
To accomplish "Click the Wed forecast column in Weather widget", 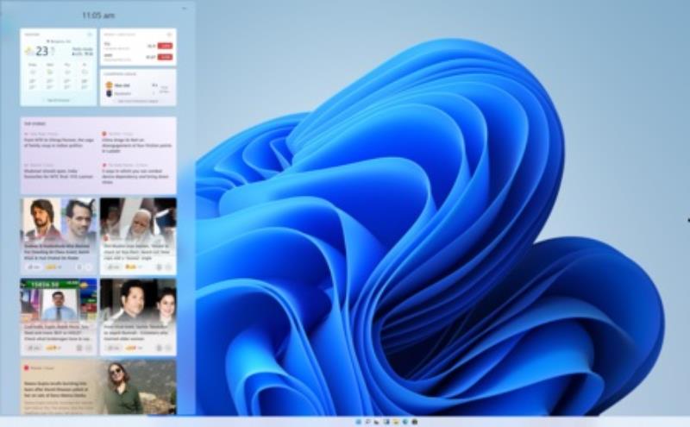I will 50,76.
